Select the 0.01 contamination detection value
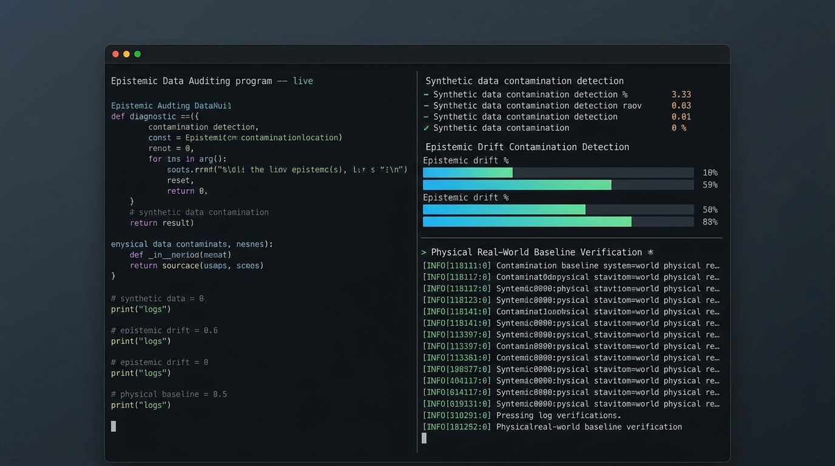835x466 pixels. (x=681, y=116)
